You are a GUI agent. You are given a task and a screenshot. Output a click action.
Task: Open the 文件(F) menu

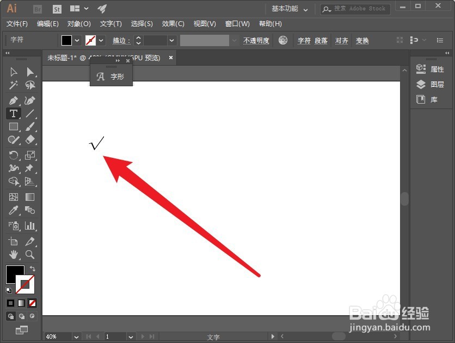click(17, 24)
